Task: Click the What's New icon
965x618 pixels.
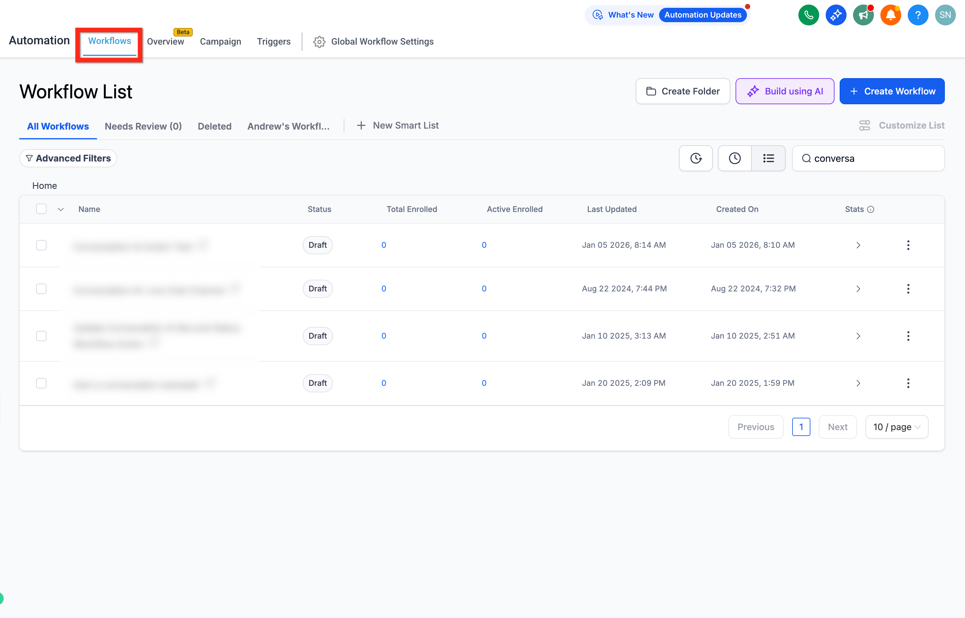Action: tap(598, 15)
